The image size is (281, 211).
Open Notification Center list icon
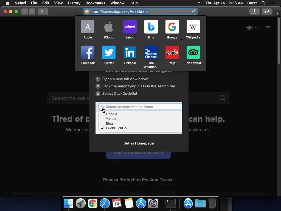click(272, 3)
